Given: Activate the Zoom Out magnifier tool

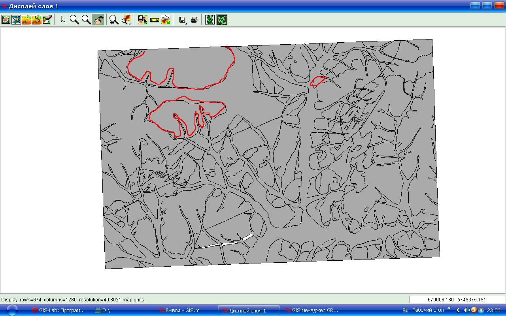Looking at the screenshot, I should coord(86,20).
